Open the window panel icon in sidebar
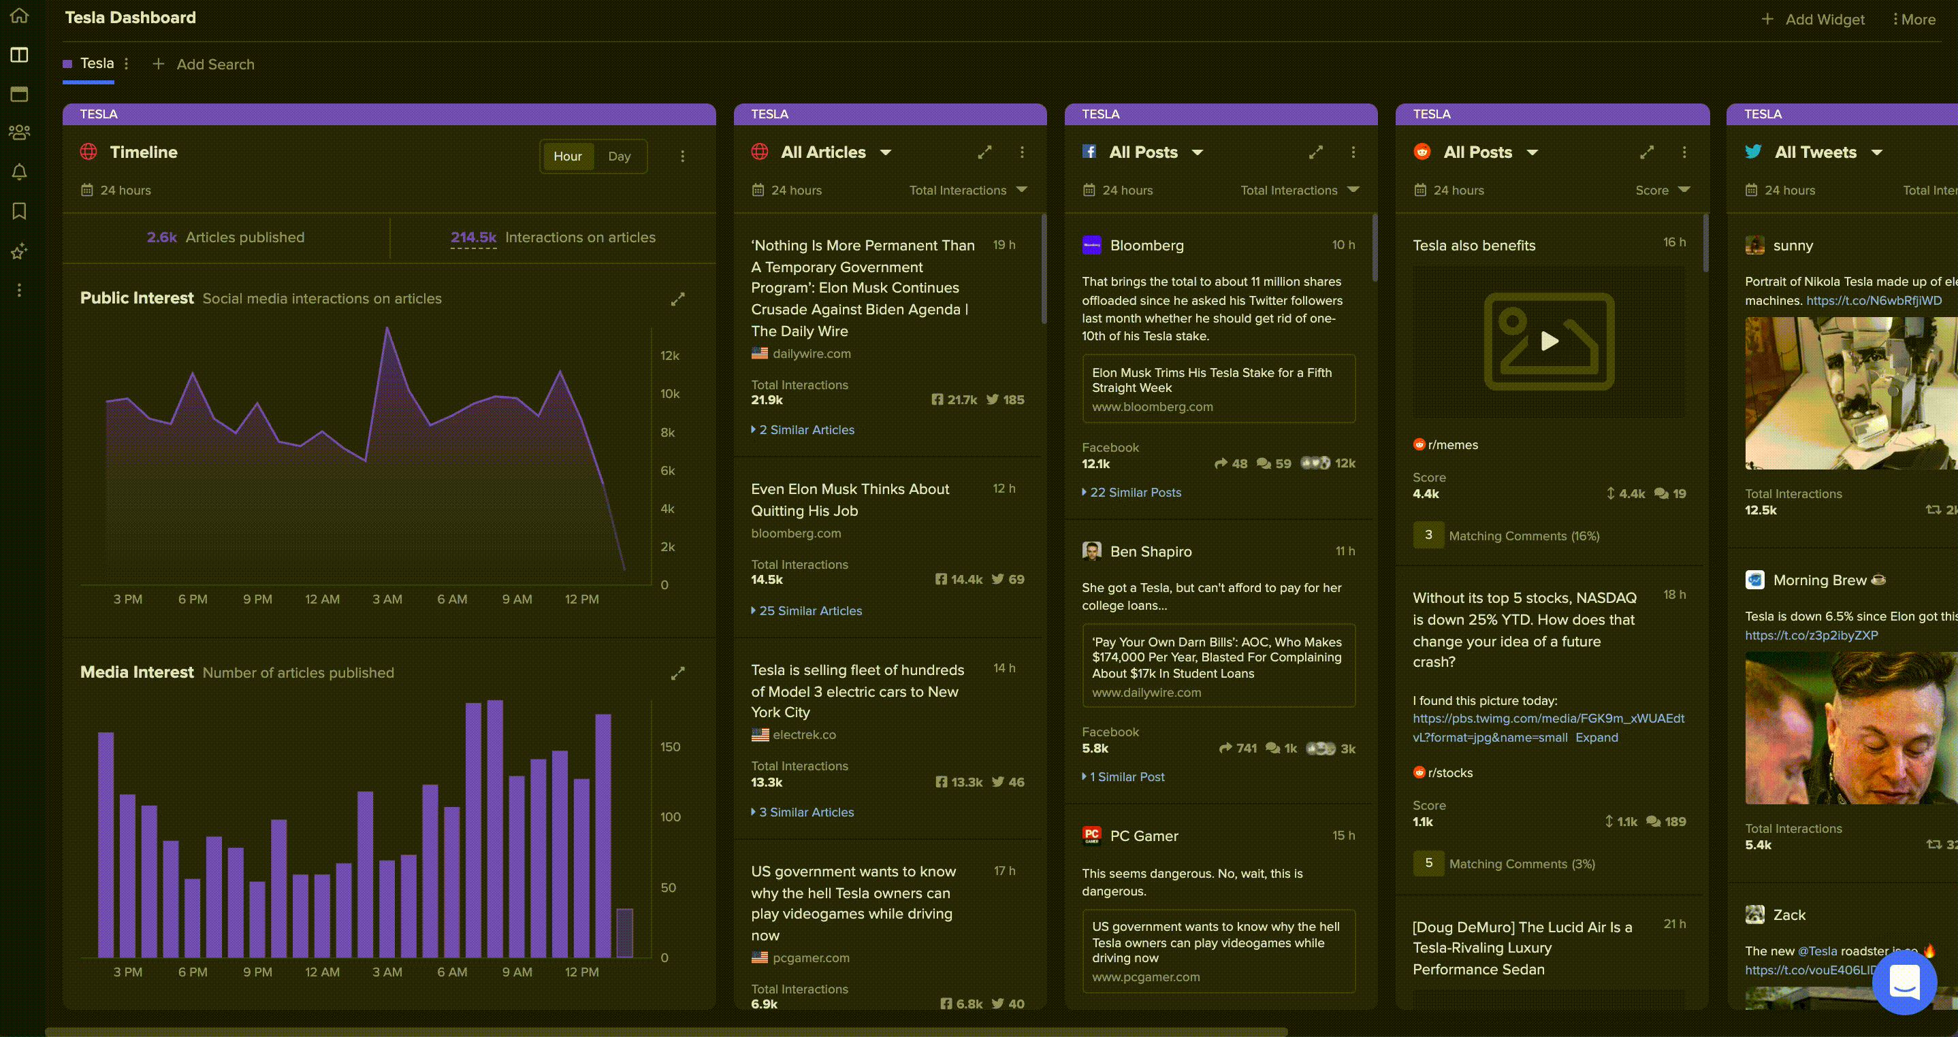Image resolution: width=1958 pixels, height=1037 pixels. (19, 94)
